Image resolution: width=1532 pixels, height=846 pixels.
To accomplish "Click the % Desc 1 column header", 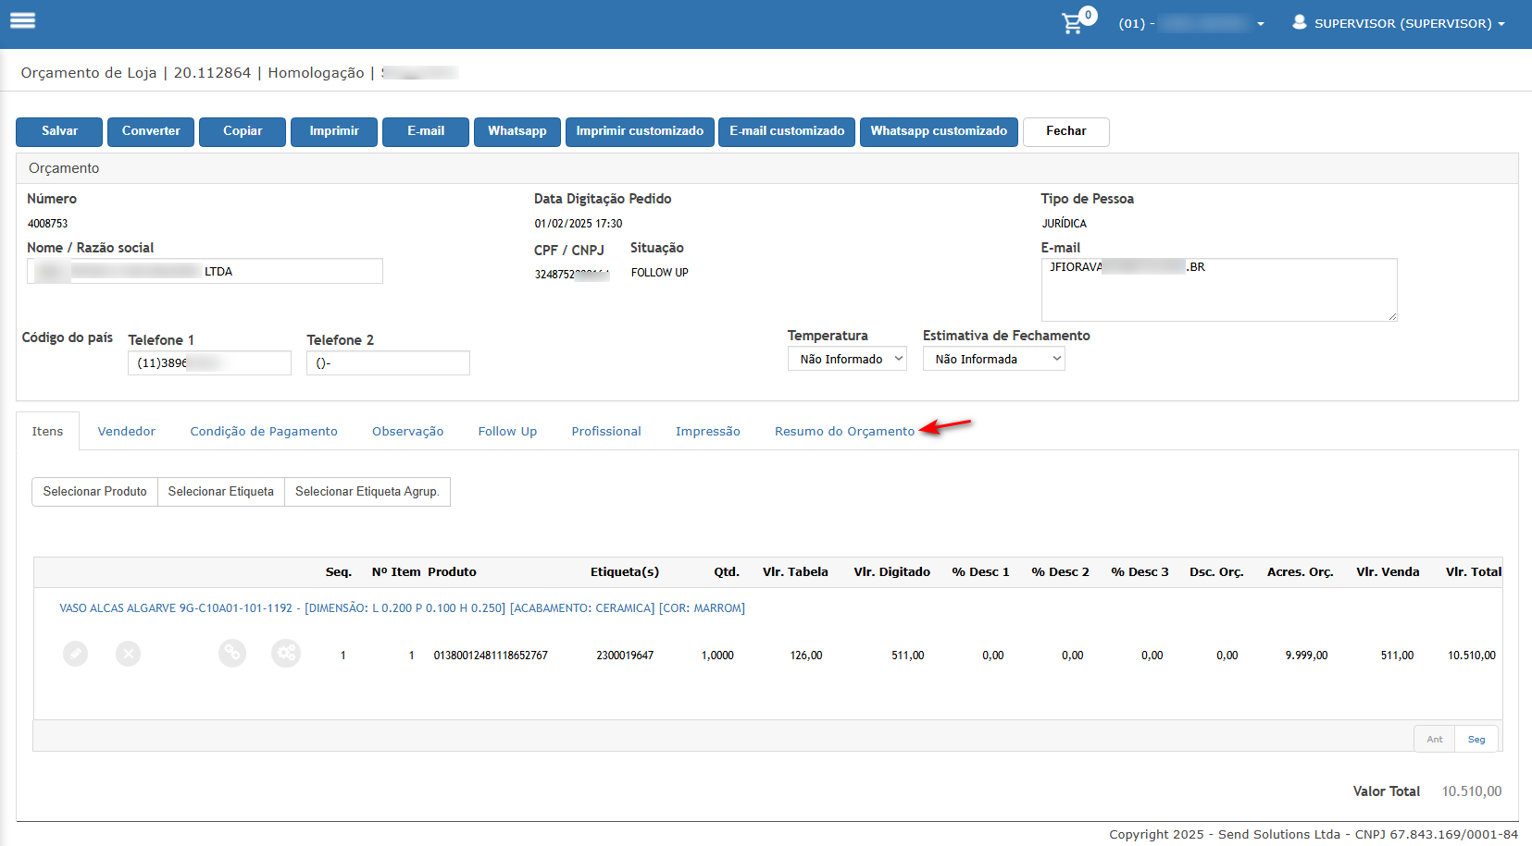I will [x=980, y=572].
